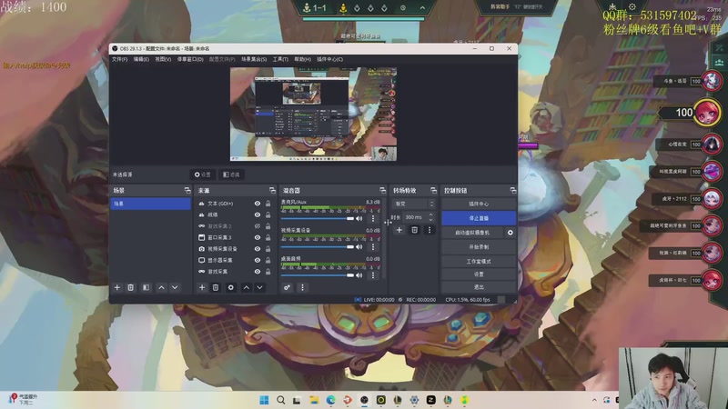Hide the 窗口采集 3 source eye icon

coord(258,237)
